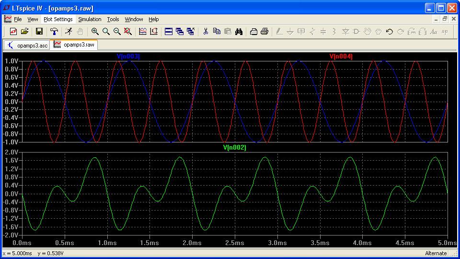460x259 pixels.
Task: Click the "-2.0V" axis label
Action: pos(11,235)
